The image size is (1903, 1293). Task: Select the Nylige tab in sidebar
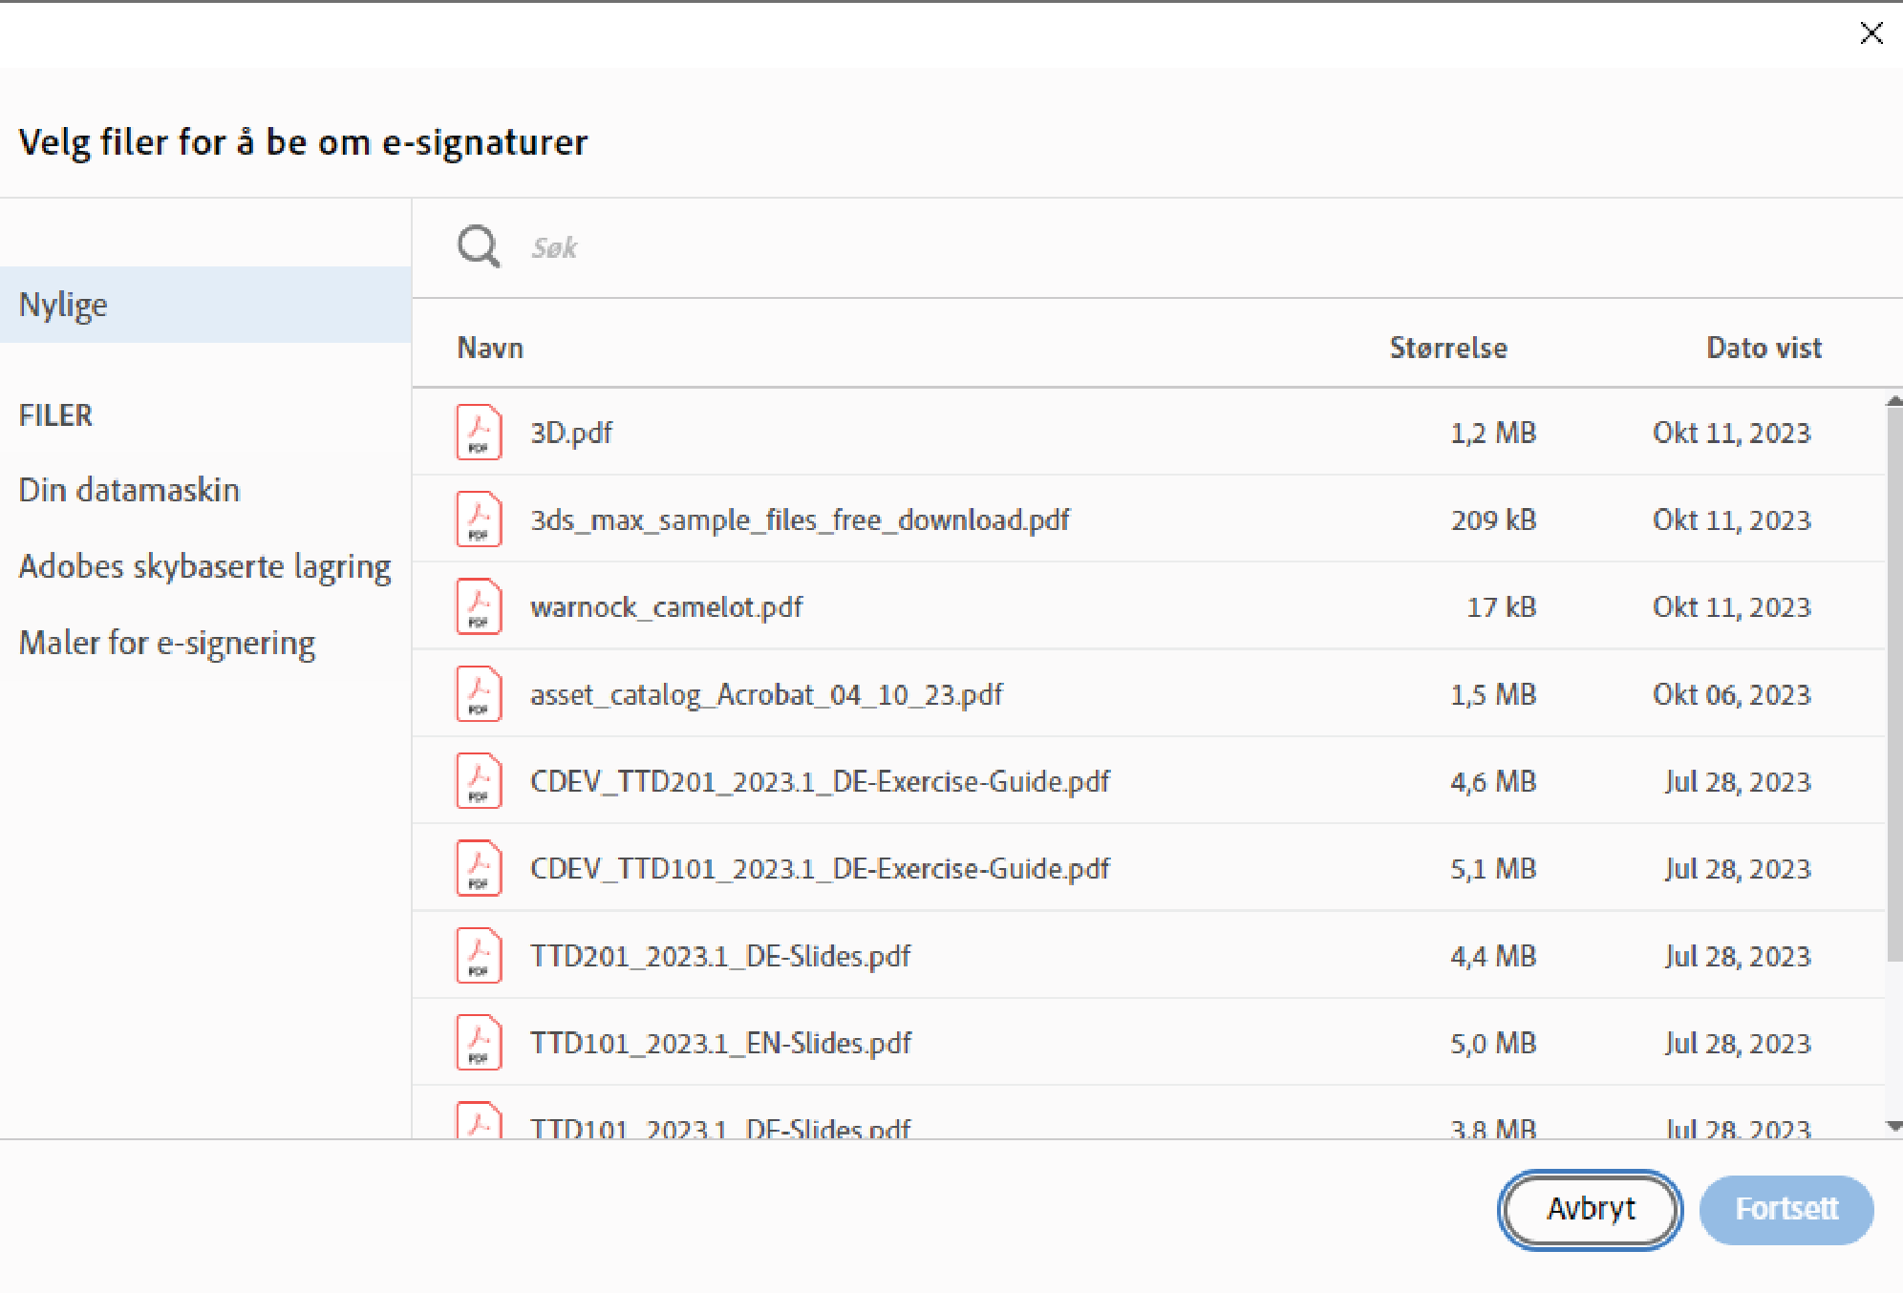click(63, 305)
